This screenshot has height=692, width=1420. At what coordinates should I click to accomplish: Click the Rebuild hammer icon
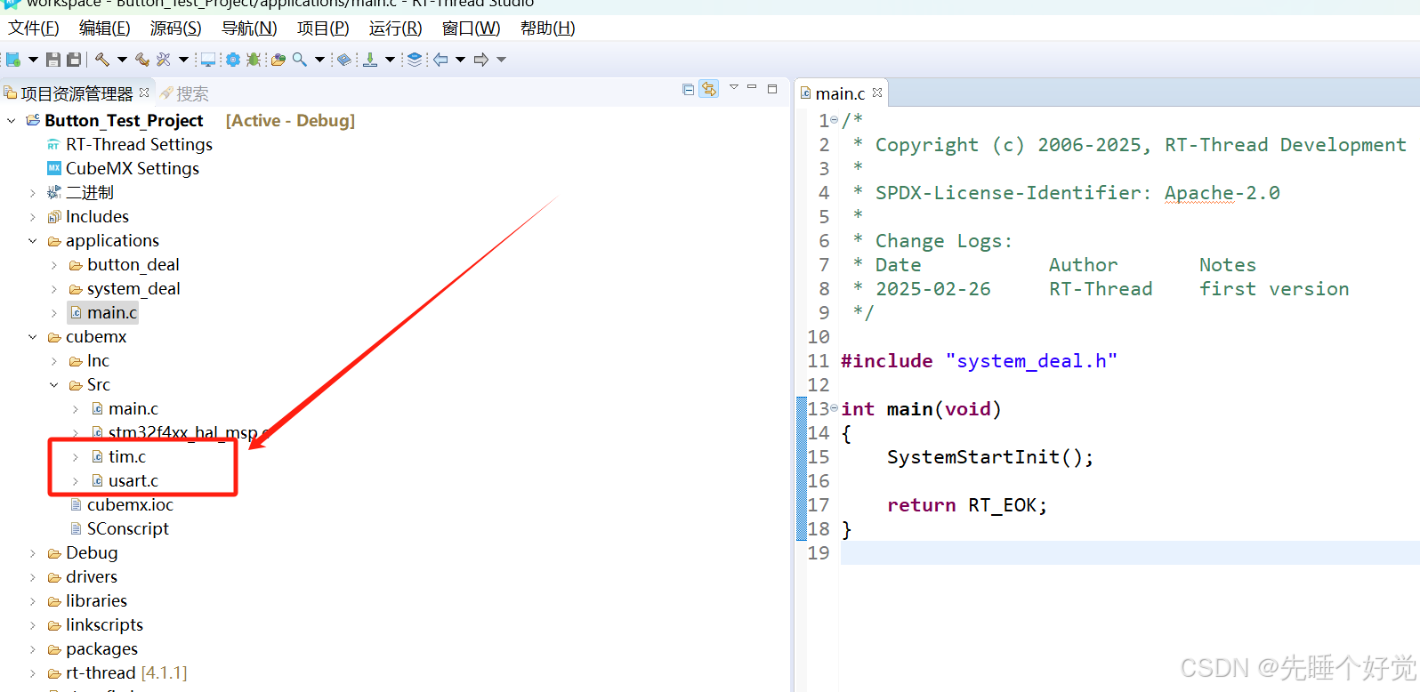(142, 60)
